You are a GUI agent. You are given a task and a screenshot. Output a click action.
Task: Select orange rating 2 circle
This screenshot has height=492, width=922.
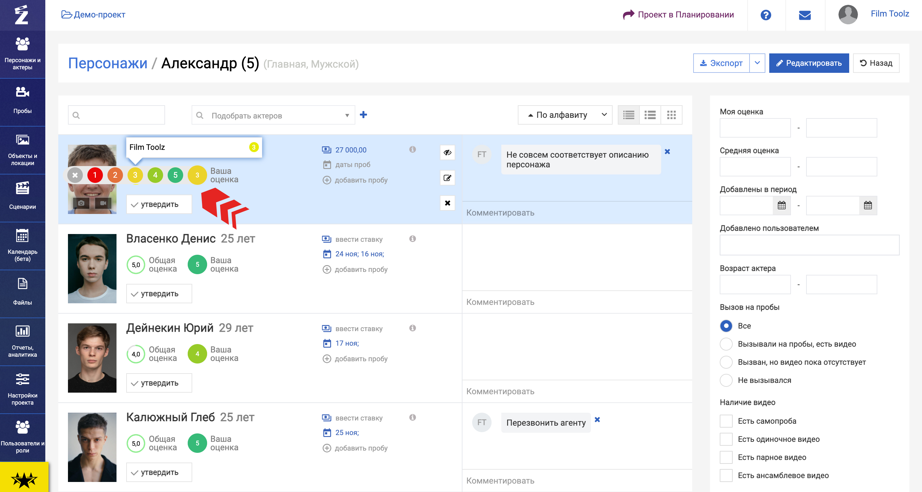115,175
